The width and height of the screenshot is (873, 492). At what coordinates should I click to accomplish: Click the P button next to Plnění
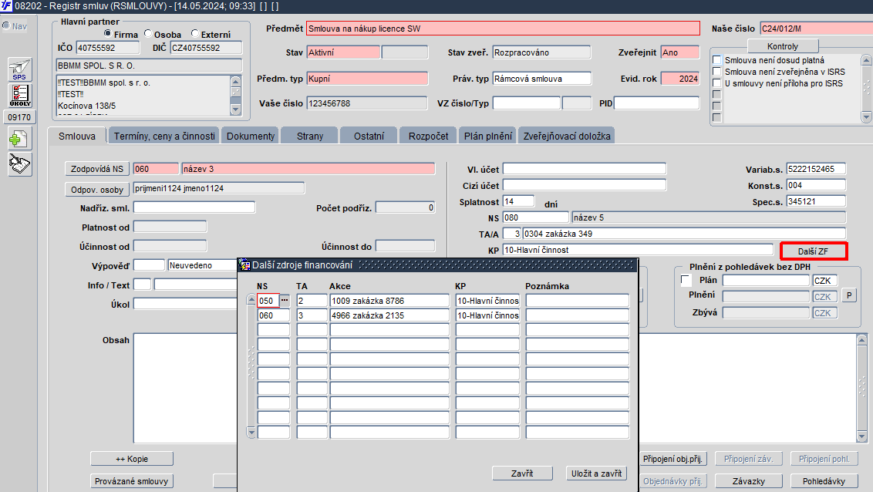(x=849, y=295)
